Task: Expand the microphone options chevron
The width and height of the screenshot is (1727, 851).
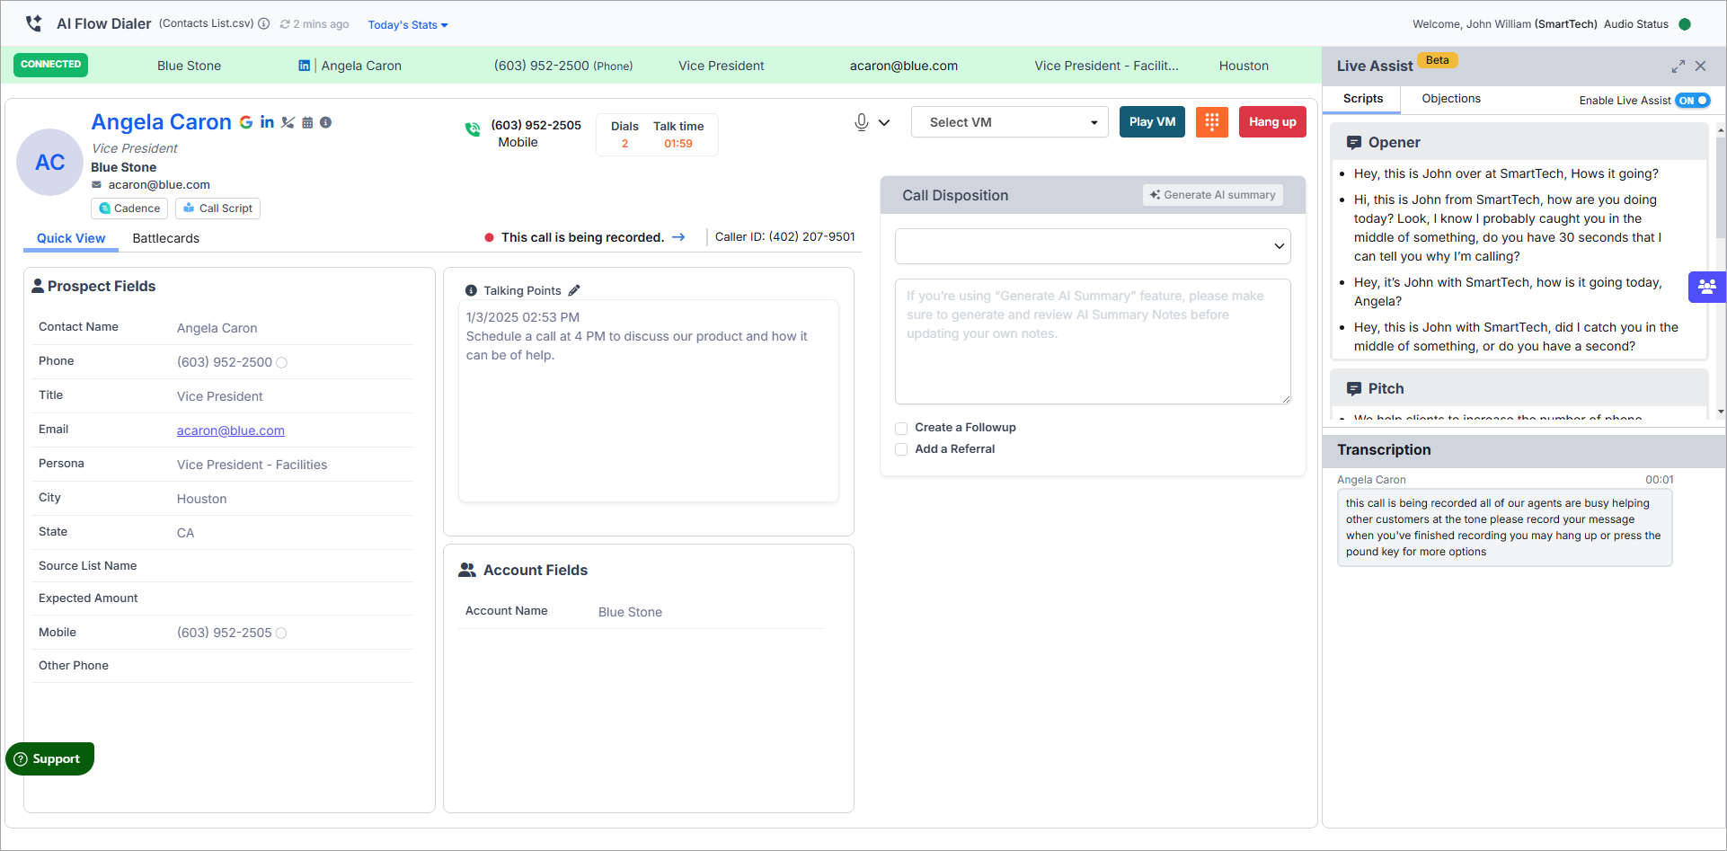Action: pyautogui.click(x=884, y=122)
